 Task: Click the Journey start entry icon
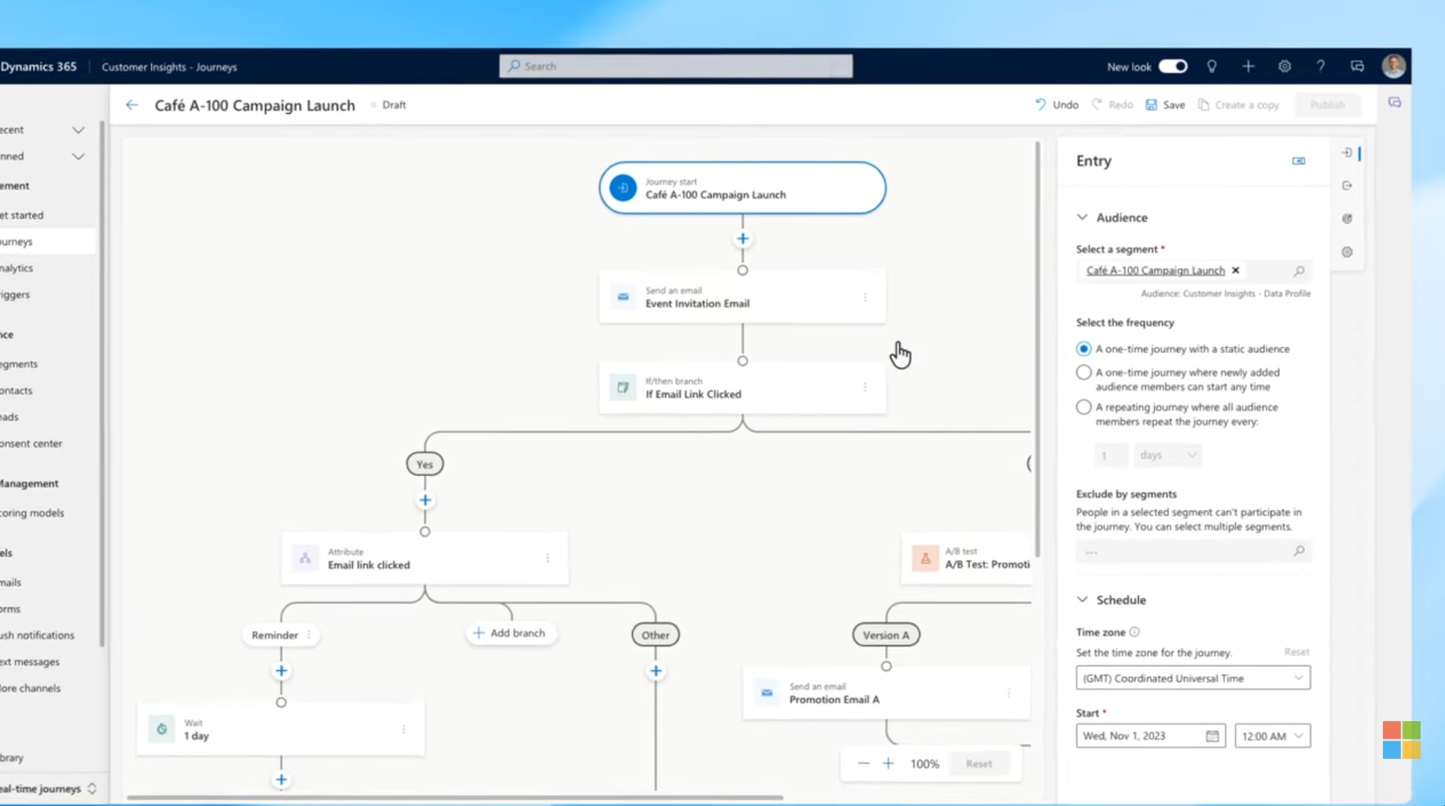pos(623,188)
